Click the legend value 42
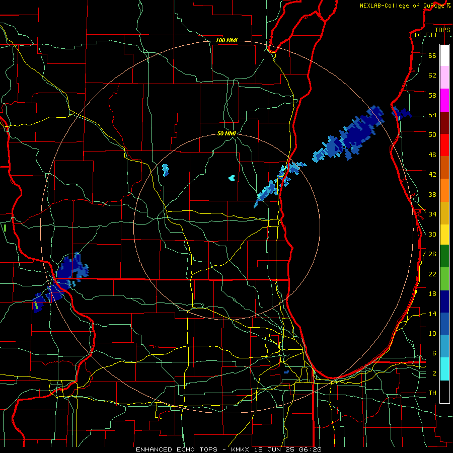Screen dimensions: 453x453 (432, 175)
